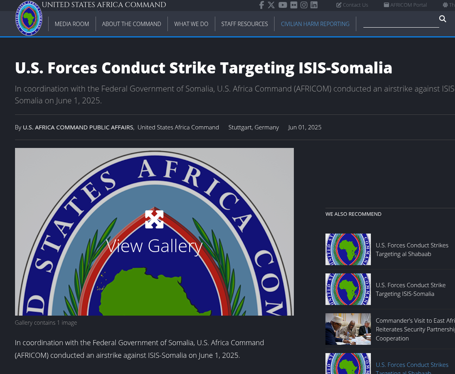Image resolution: width=455 pixels, height=374 pixels.
Task: Click View Gallery on the seal image
Action: click(x=154, y=246)
